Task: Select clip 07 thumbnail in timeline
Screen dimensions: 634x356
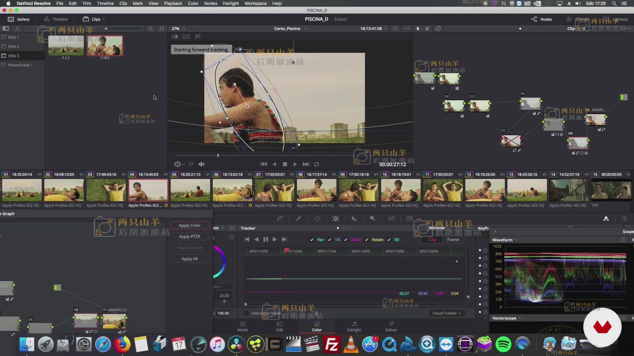Action: [274, 190]
